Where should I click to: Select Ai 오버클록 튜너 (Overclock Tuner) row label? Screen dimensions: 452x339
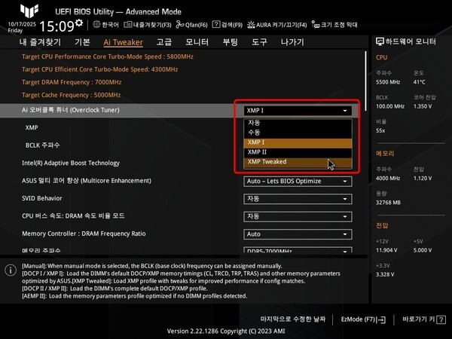pyautogui.click(x=71, y=110)
